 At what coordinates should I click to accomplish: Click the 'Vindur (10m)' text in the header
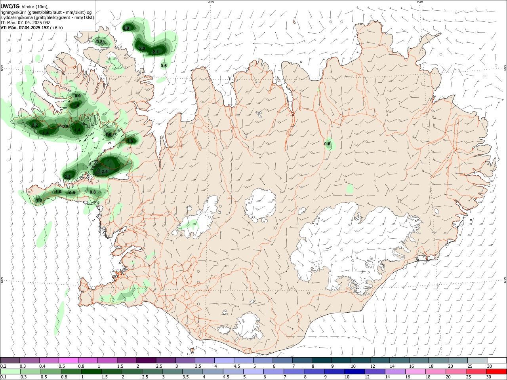tap(35, 7)
